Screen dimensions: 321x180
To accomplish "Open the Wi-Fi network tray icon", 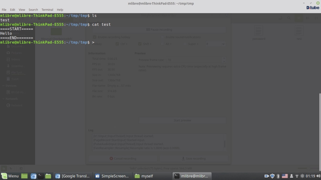I will [297, 176].
